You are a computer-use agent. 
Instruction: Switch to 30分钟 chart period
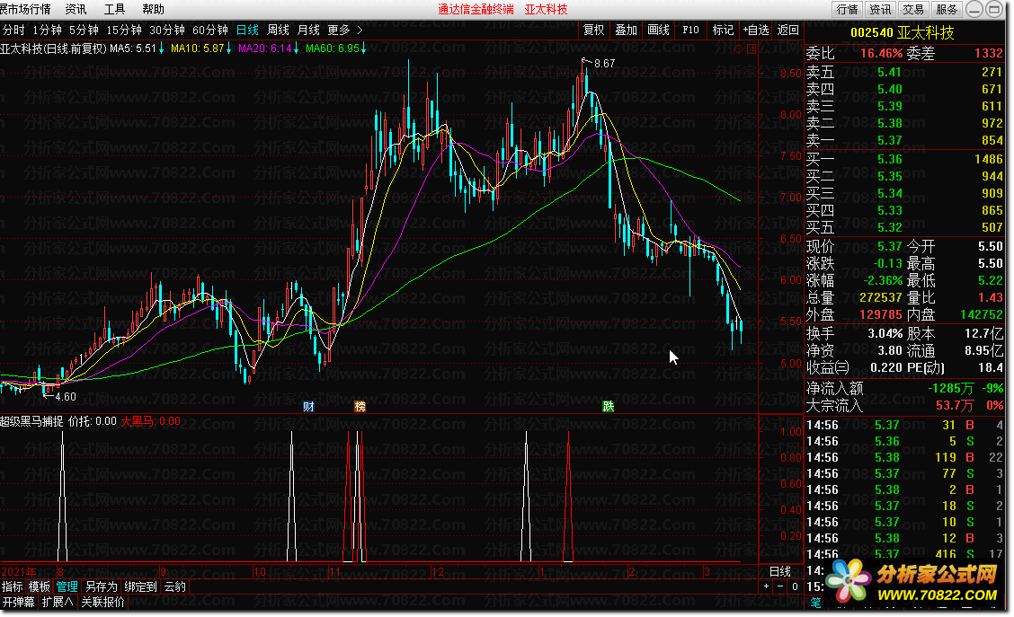click(x=167, y=30)
